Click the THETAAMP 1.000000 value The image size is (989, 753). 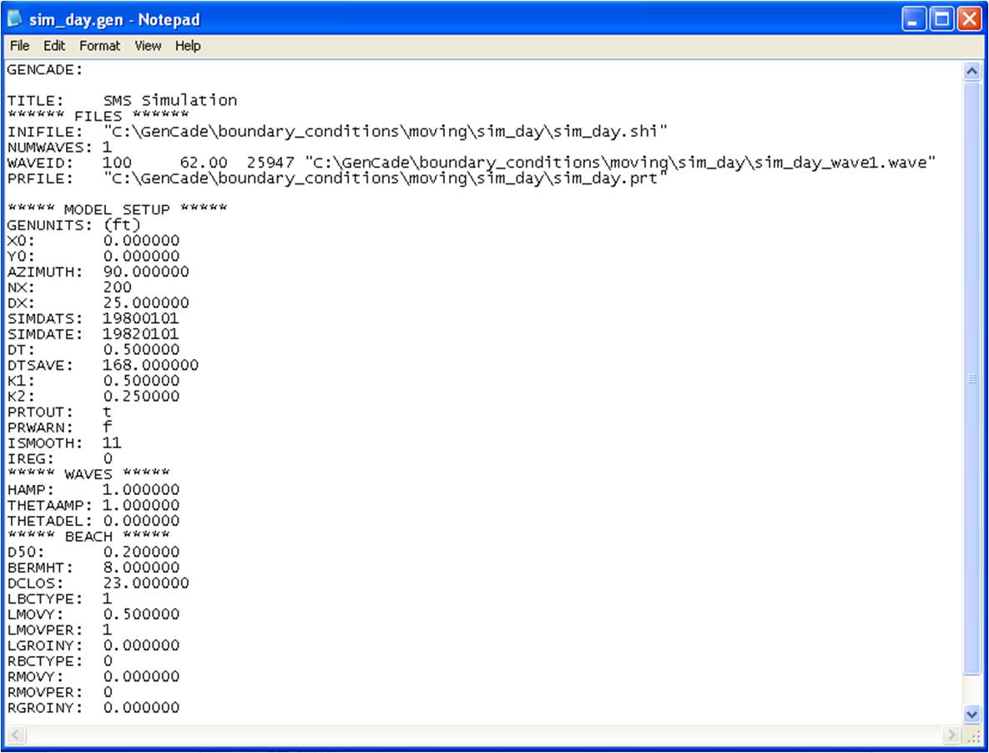click(x=141, y=505)
